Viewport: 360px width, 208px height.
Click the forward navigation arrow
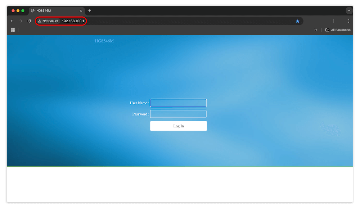click(21, 21)
